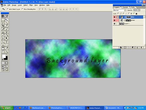The height and width of the screenshot is (110, 146).
Task: Select the Hand tool
Action: [3, 51]
